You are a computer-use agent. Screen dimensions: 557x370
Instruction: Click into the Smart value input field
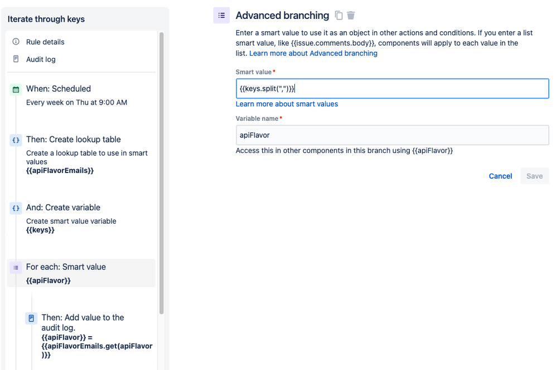(x=392, y=88)
